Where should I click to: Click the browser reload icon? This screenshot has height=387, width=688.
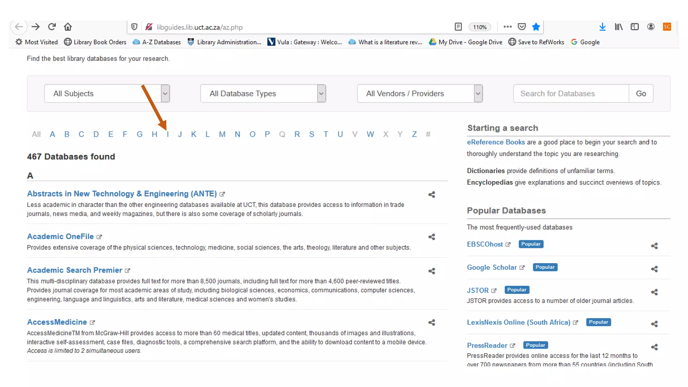point(52,27)
